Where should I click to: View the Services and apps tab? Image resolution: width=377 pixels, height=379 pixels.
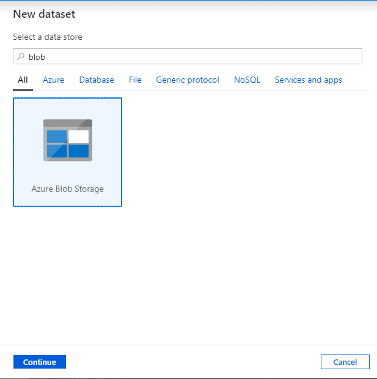[x=309, y=80]
